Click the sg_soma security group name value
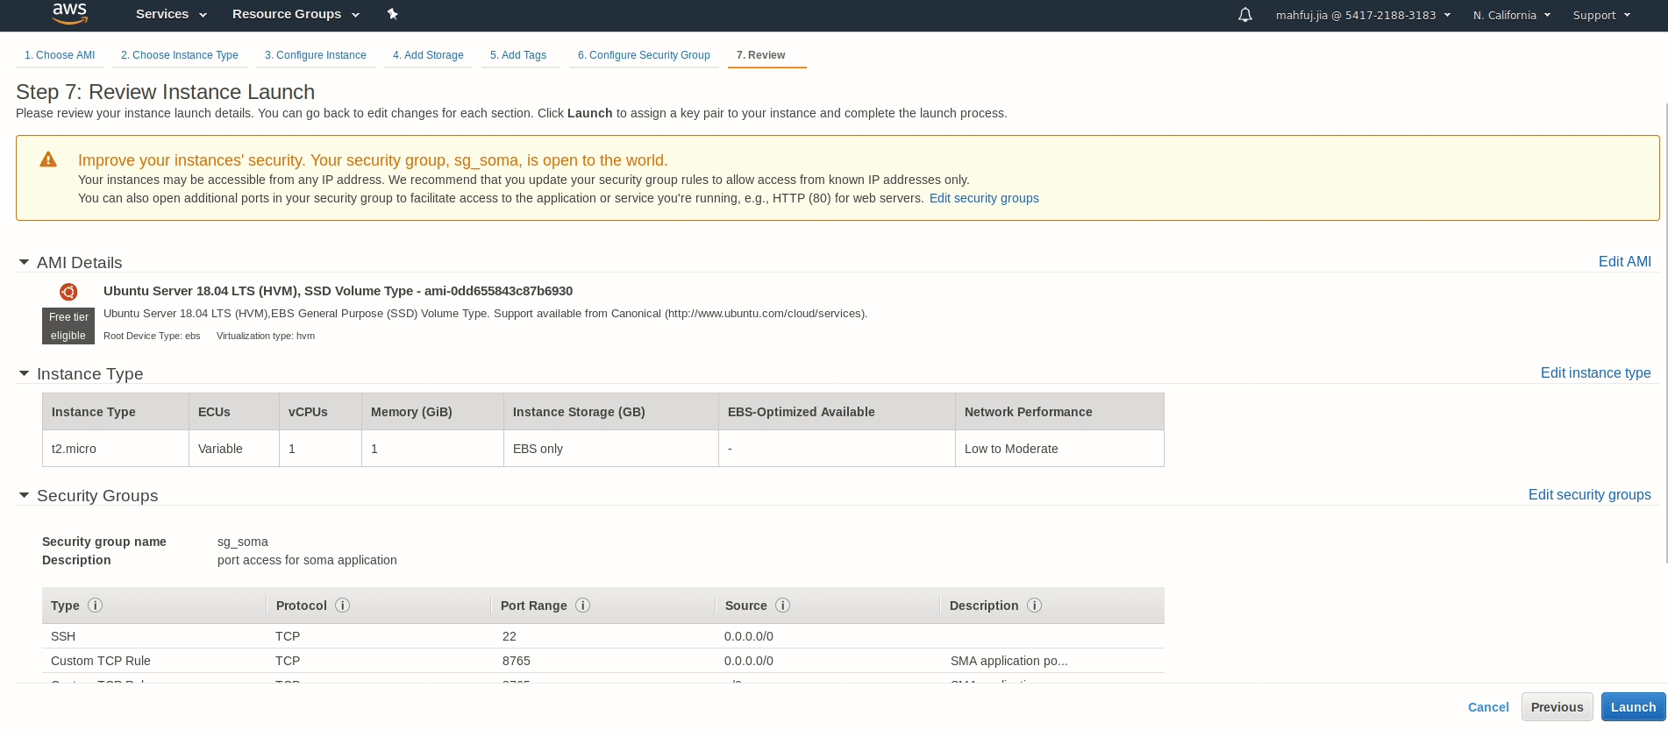Image resolution: width=1668 pixels, height=737 pixels. (x=243, y=542)
